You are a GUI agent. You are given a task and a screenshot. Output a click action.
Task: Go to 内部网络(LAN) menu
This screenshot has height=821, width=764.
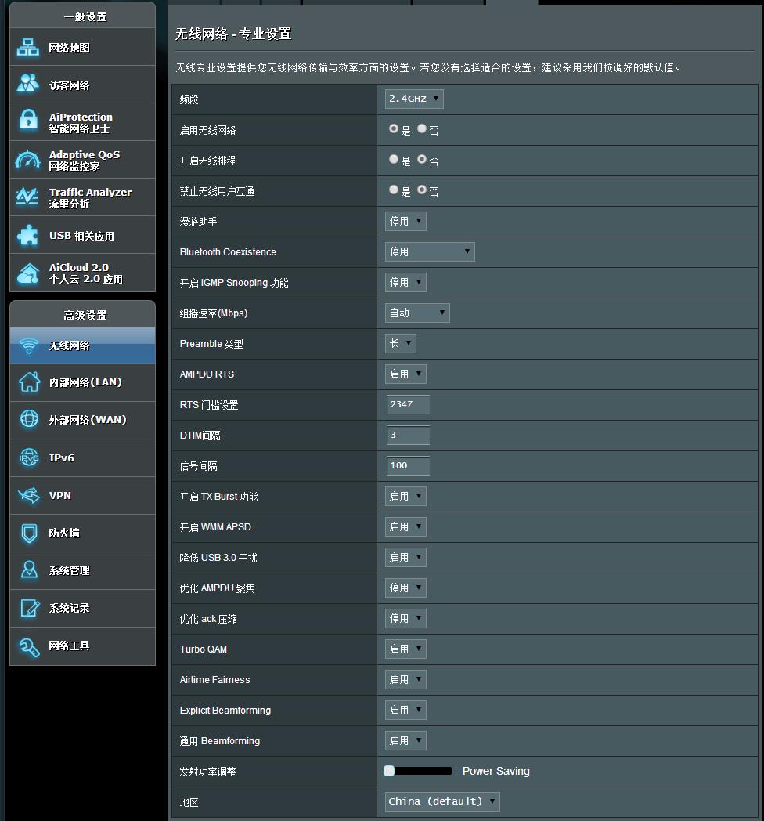coord(83,383)
